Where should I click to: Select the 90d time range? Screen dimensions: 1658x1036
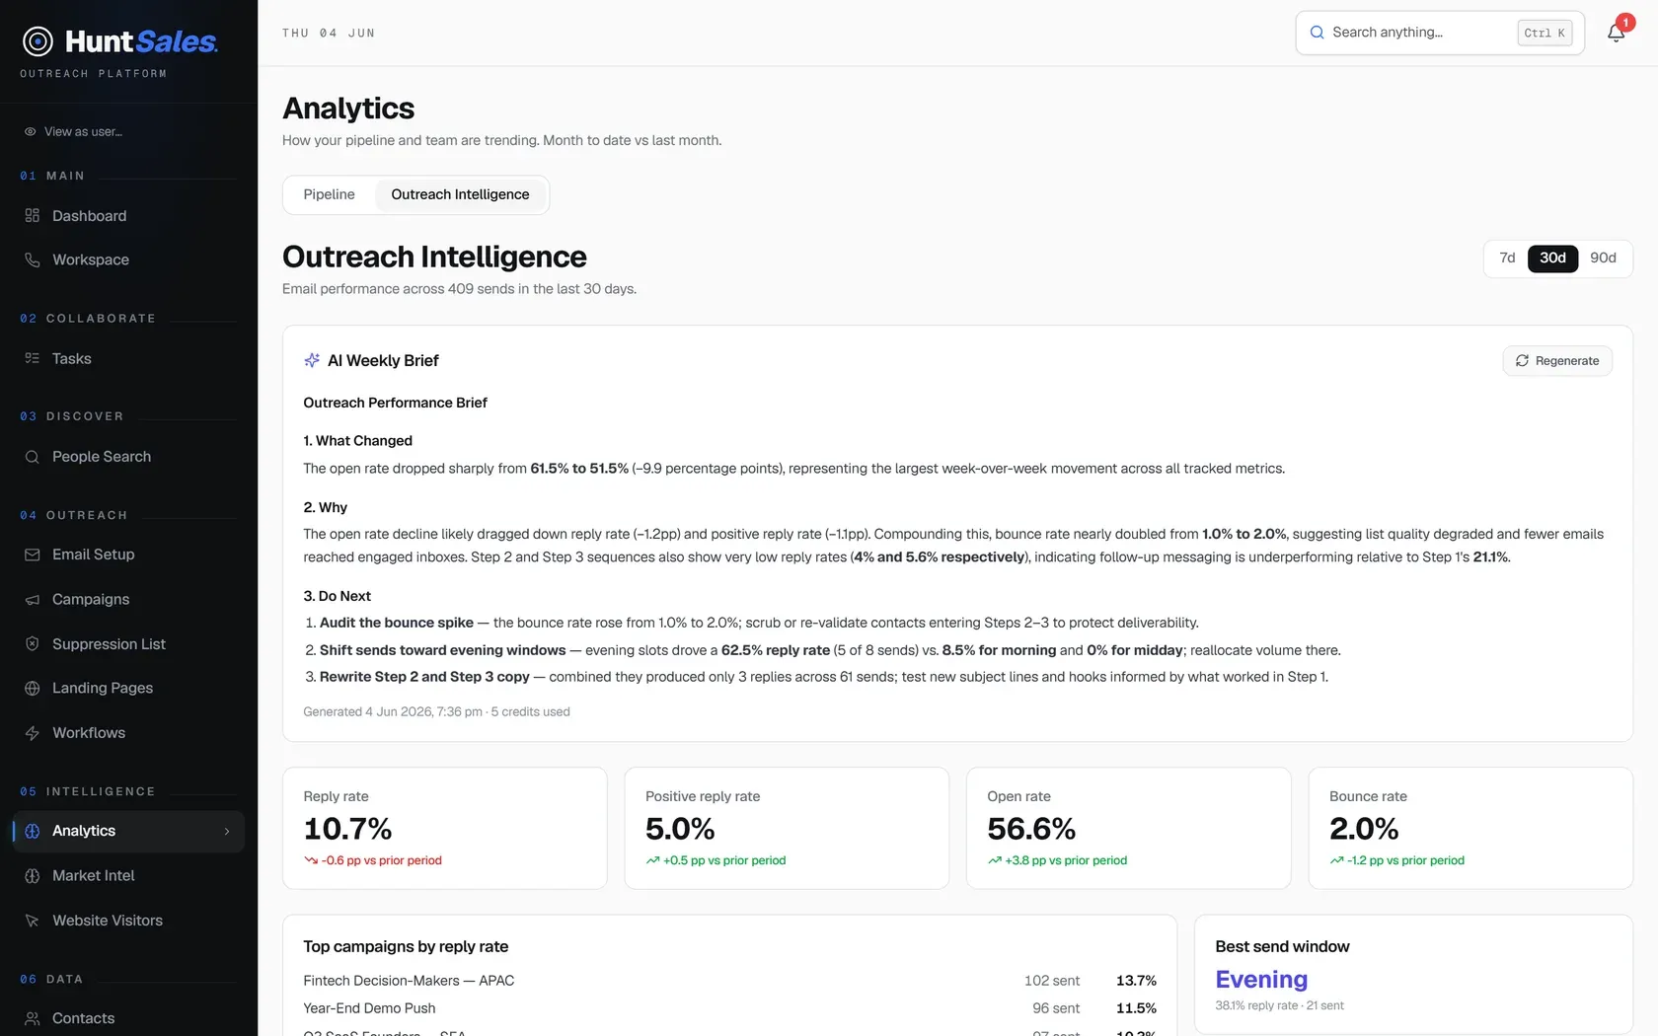[1603, 259]
